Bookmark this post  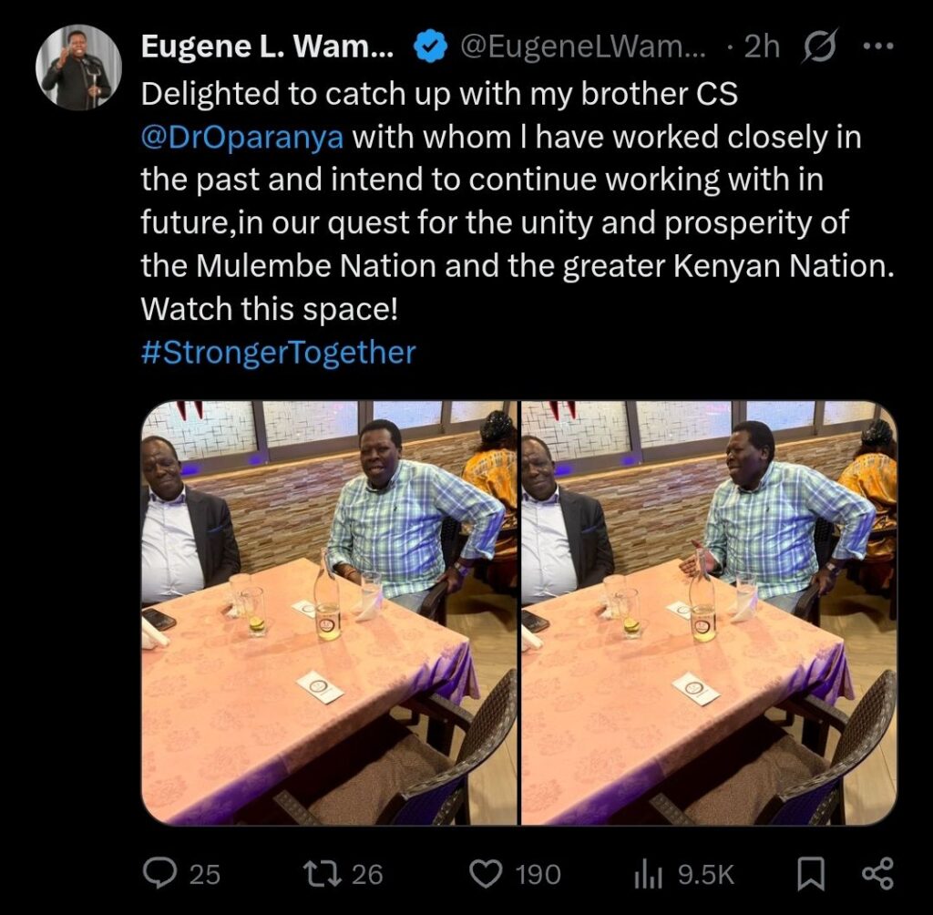[810, 874]
